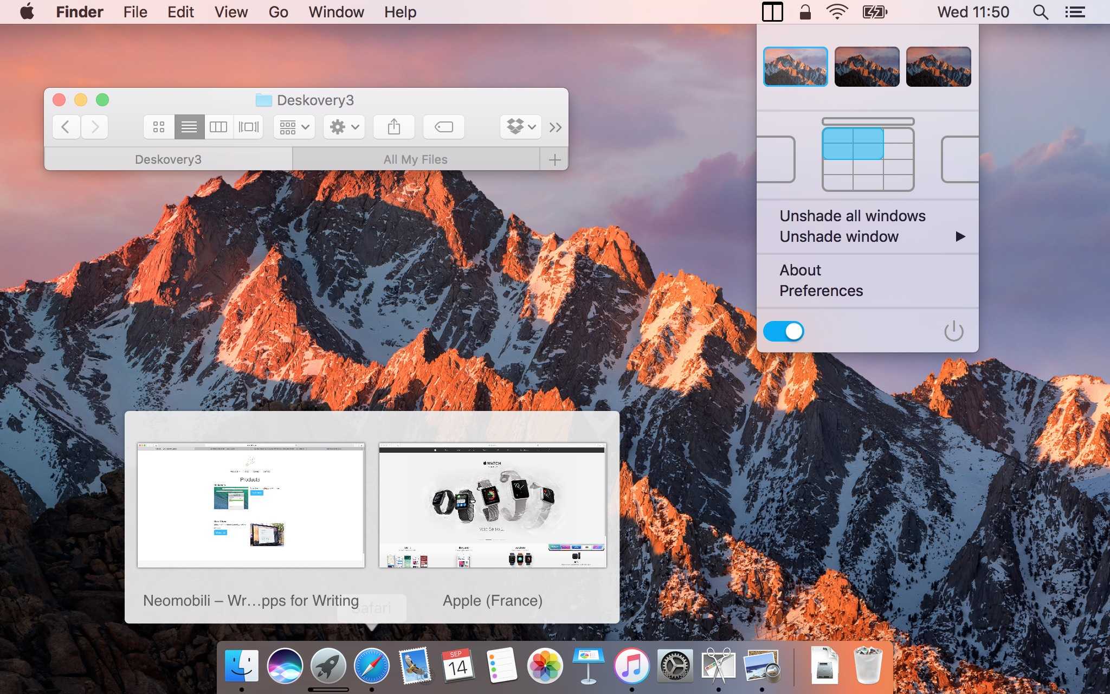Click the Action/gear icon in Finder toolbar
The width and height of the screenshot is (1110, 694).
pyautogui.click(x=344, y=127)
